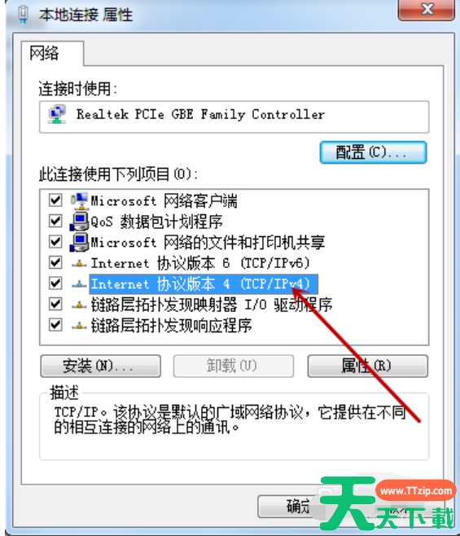
Task: Disable the TCP/IPv6 checkbox
Action: [55, 262]
